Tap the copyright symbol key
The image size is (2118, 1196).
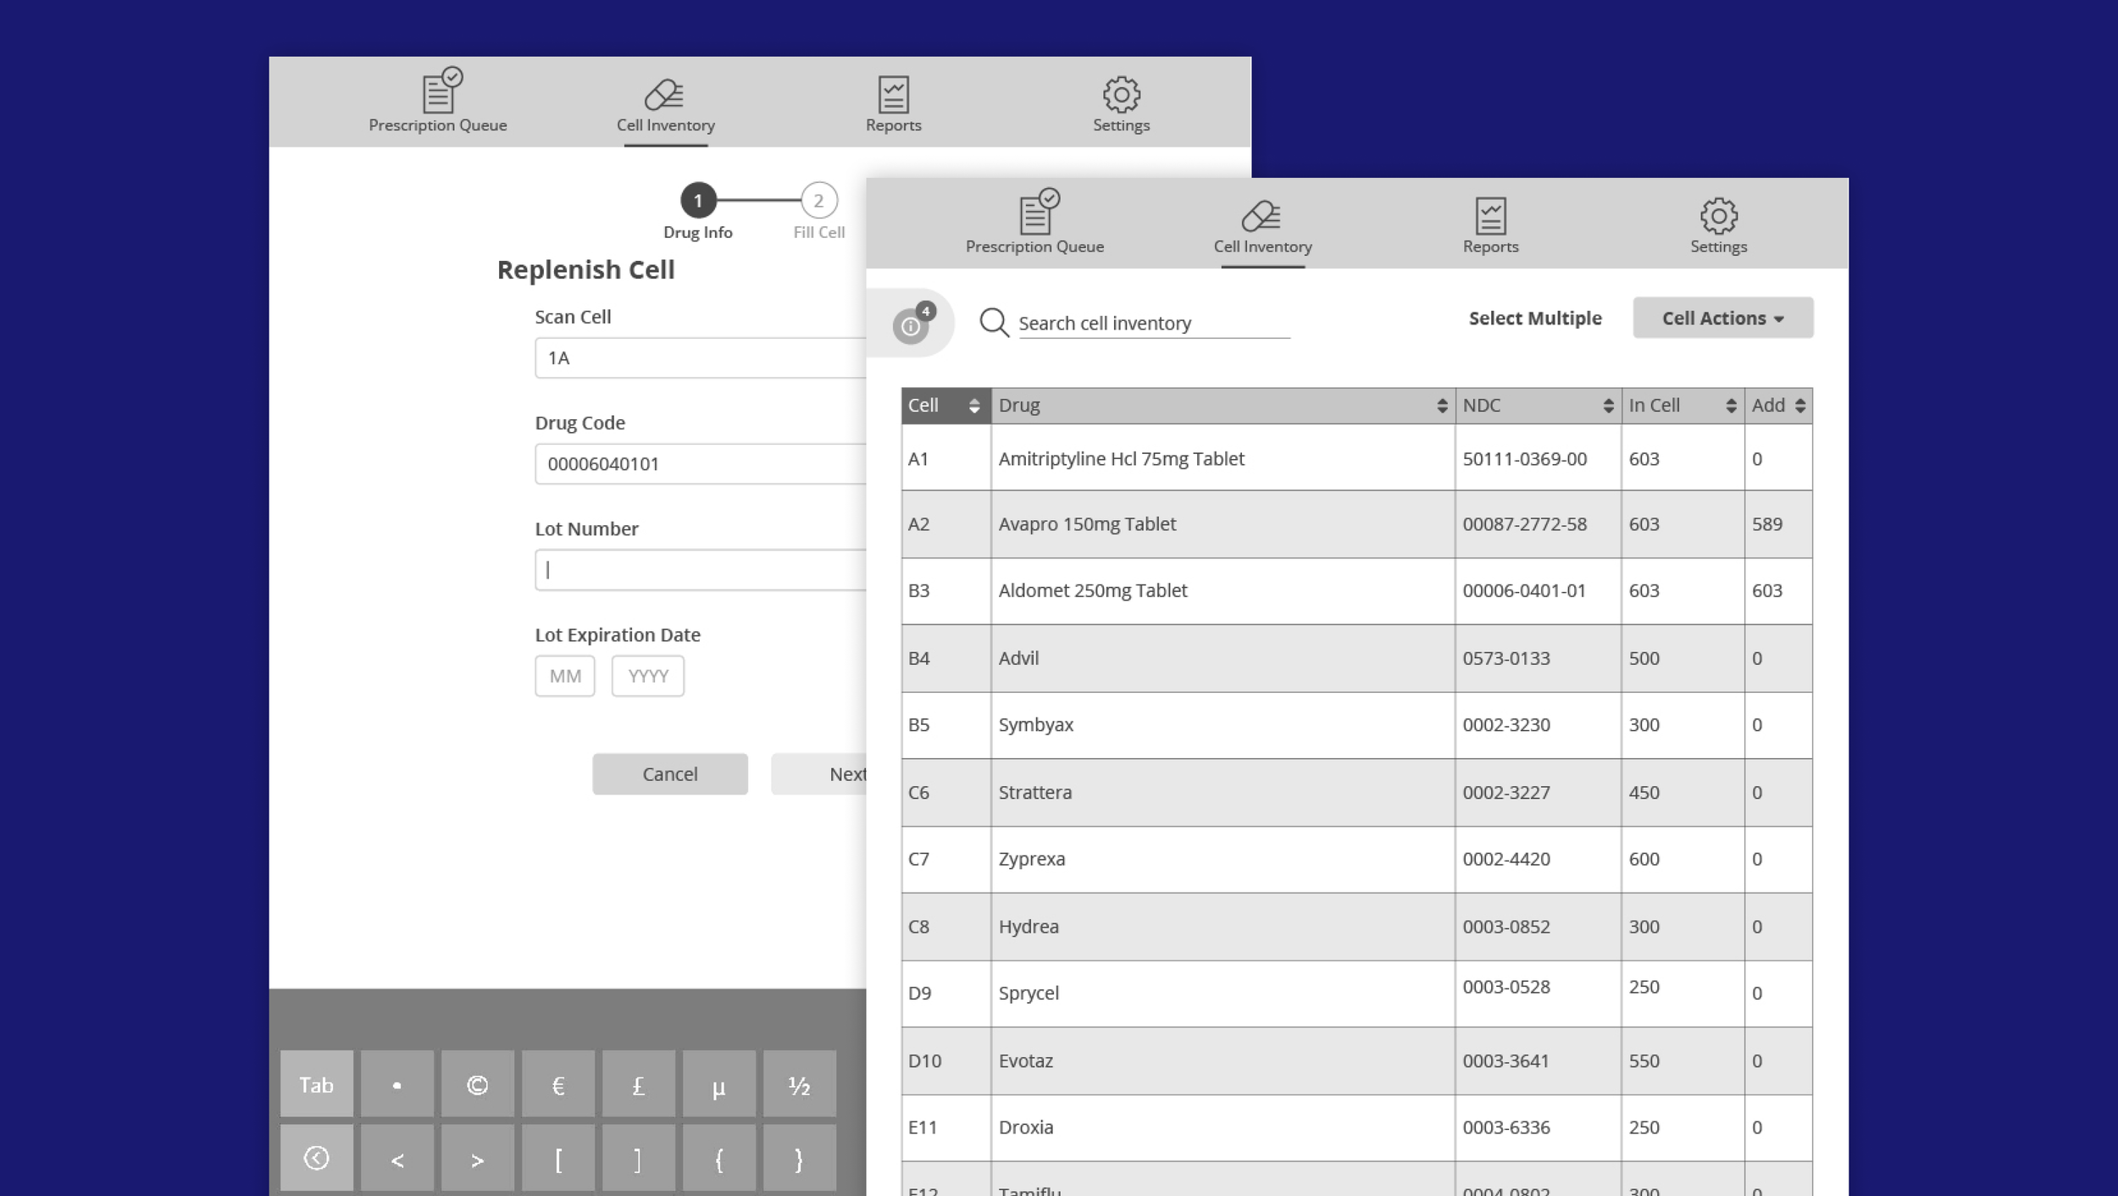click(478, 1084)
